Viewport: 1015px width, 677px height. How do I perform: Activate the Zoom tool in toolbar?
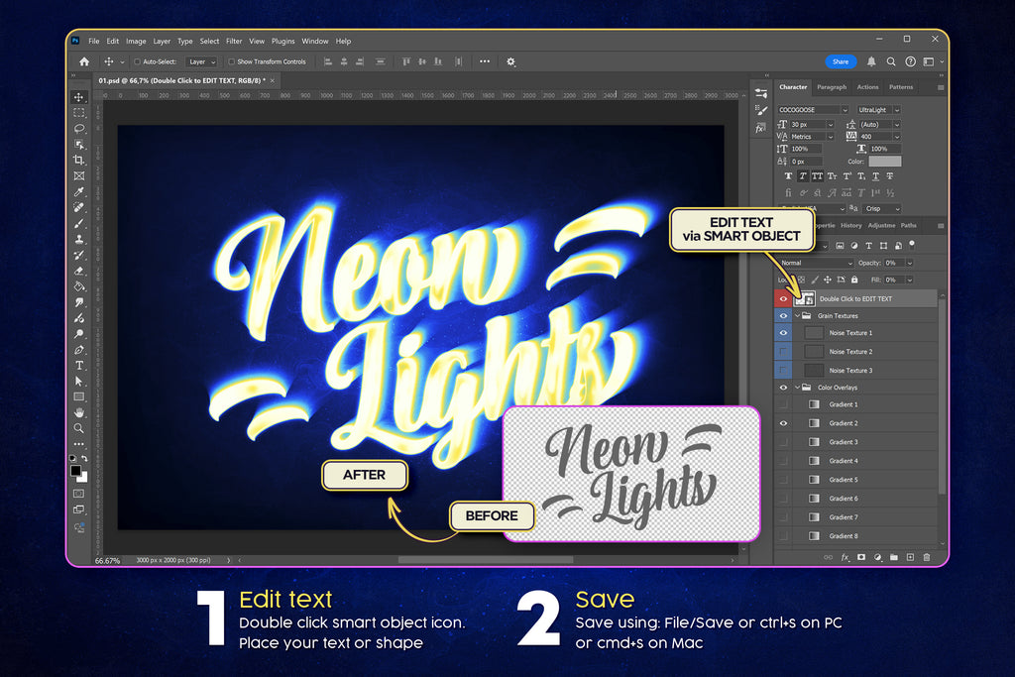tap(79, 428)
